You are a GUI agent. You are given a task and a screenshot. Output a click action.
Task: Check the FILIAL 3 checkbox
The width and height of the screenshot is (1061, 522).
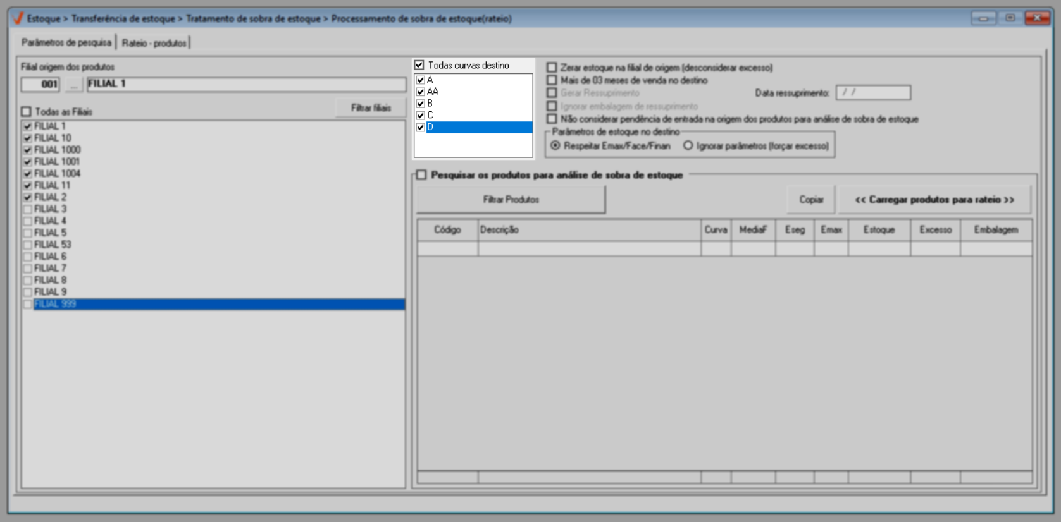tap(27, 209)
